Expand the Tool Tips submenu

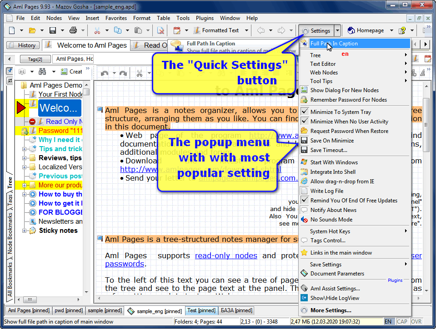pyautogui.click(x=355, y=81)
